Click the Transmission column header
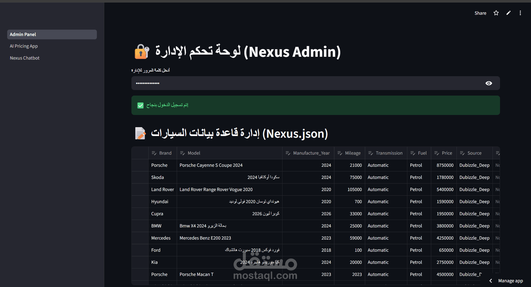The width and height of the screenshot is (531, 287). pos(386,153)
